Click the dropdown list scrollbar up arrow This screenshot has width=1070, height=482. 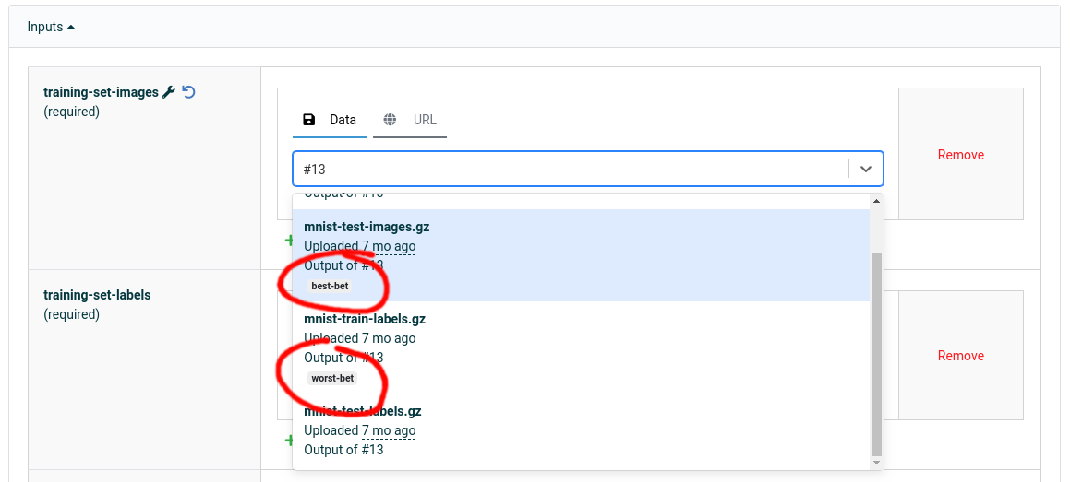click(x=877, y=201)
